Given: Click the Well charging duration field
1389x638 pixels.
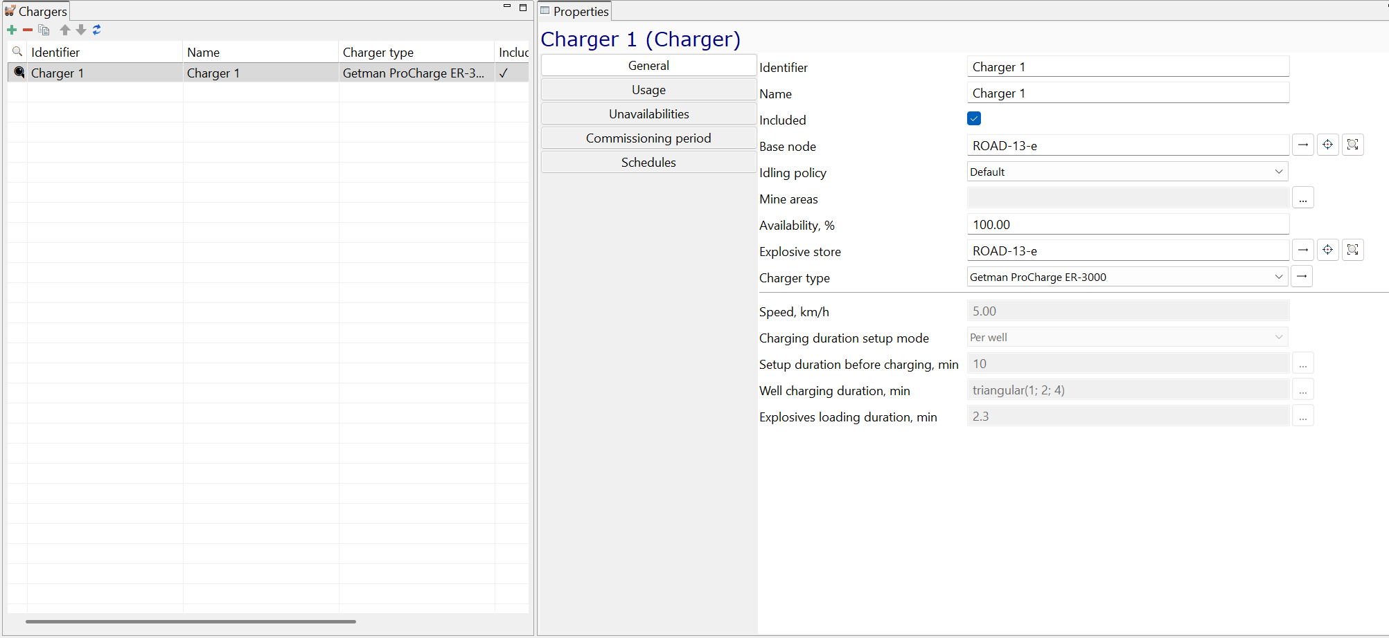Looking at the screenshot, I should [1128, 390].
